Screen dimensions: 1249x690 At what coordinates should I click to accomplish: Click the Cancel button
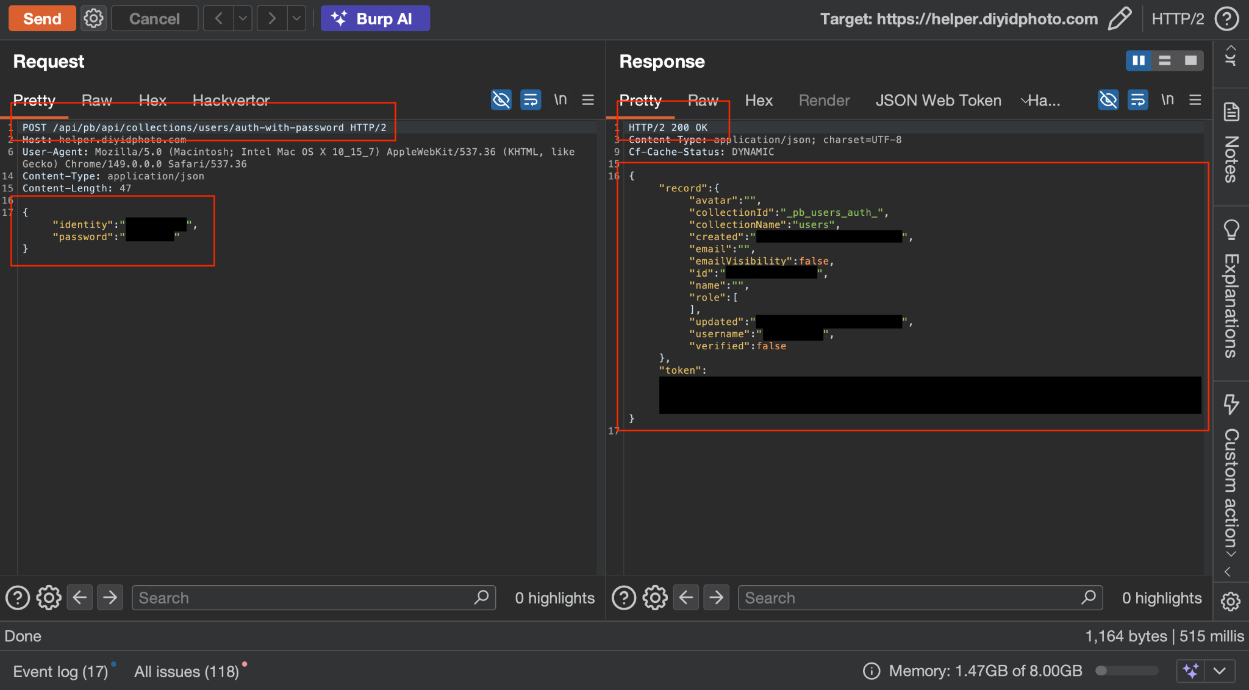[x=154, y=18]
